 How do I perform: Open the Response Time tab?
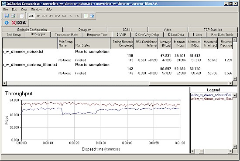(97, 35)
